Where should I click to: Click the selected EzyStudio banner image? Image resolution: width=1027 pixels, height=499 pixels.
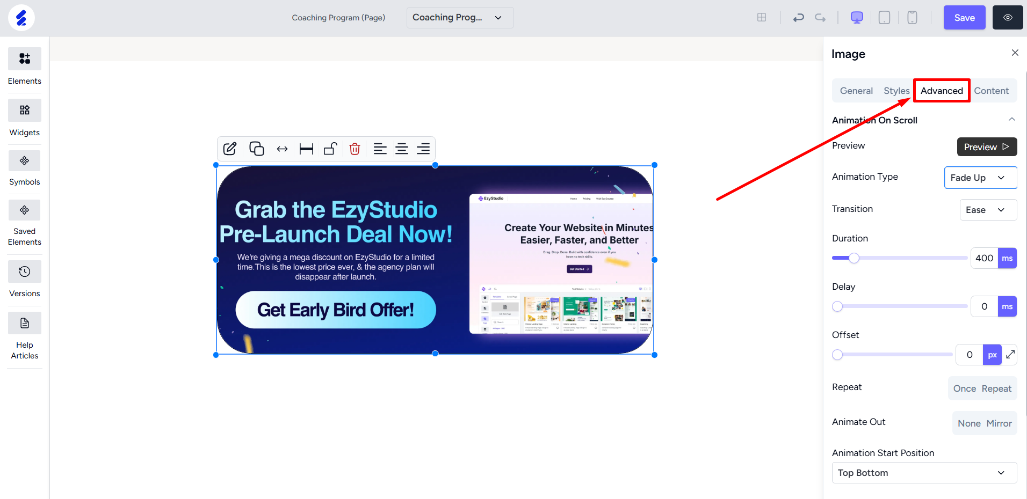[435, 260]
